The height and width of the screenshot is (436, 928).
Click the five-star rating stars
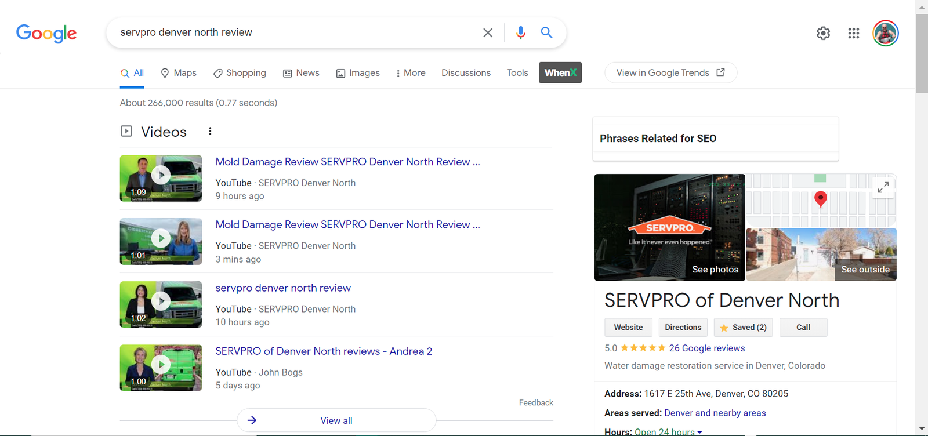point(643,348)
